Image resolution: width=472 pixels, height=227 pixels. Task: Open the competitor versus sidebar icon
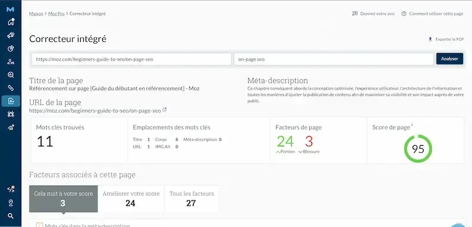(11, 62)
